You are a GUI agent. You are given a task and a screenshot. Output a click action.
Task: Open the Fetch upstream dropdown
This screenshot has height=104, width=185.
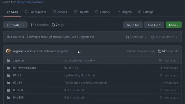pos(164,37)
